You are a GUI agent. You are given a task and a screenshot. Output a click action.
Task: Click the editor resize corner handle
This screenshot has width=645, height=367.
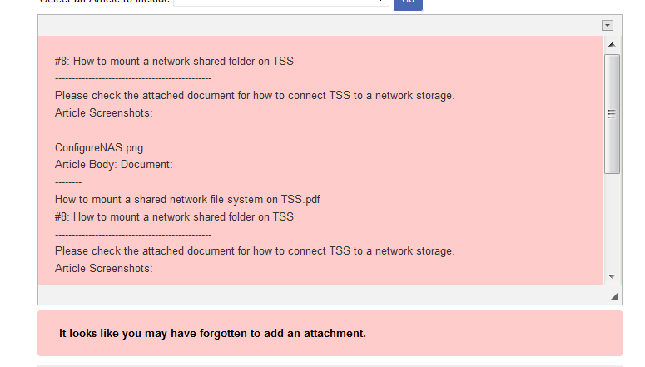point(614,296)
